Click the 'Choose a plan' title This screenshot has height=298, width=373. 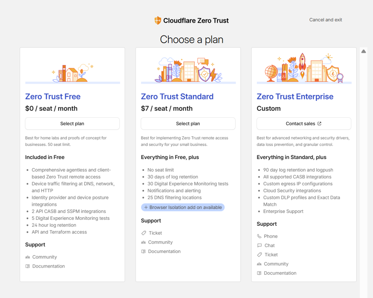point(192,40)
